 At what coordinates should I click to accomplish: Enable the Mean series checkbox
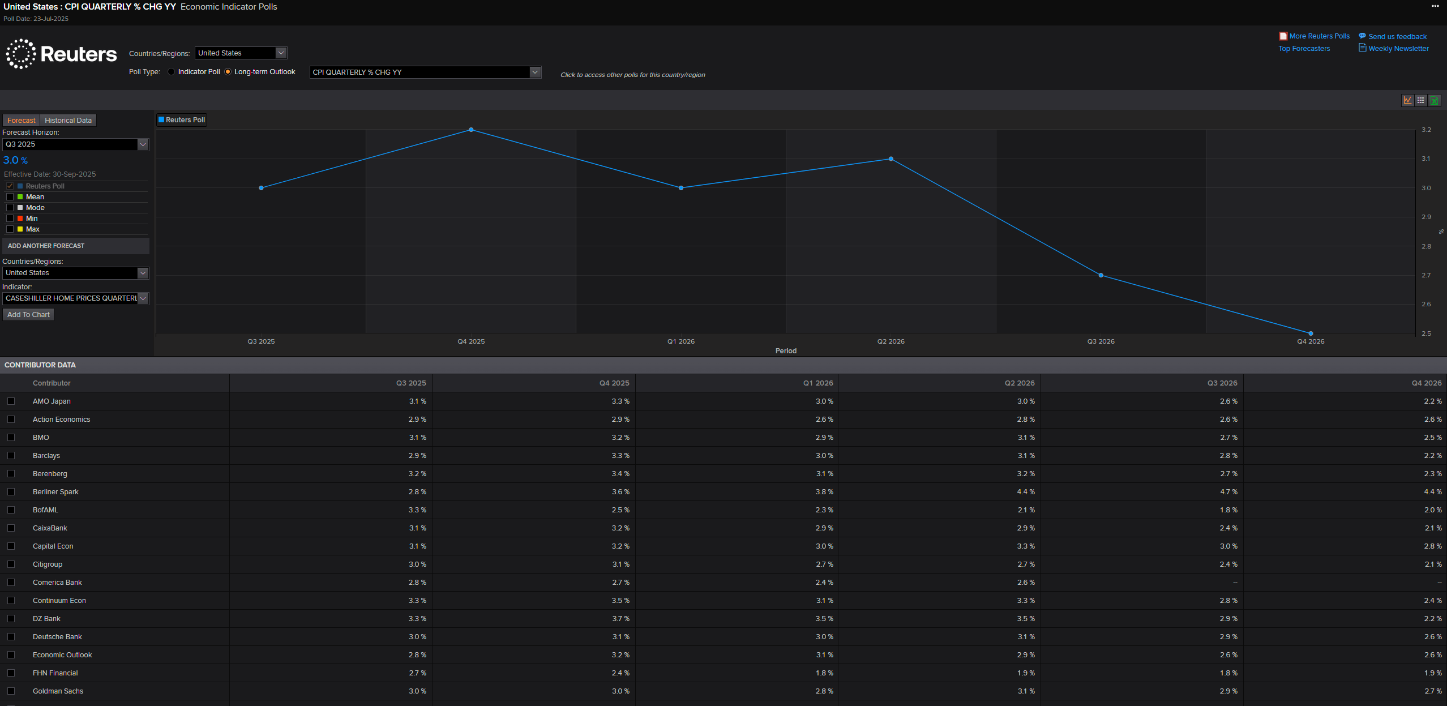tap(10, 197)
